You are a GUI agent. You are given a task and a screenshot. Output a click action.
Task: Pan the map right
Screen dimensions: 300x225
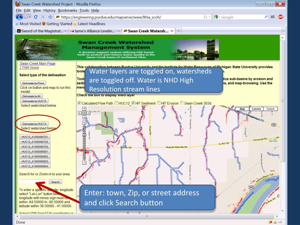88,113
